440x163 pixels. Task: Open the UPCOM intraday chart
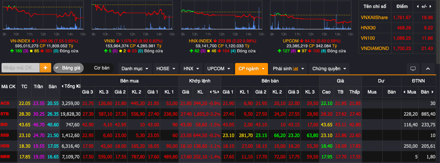tap(311, 15)
